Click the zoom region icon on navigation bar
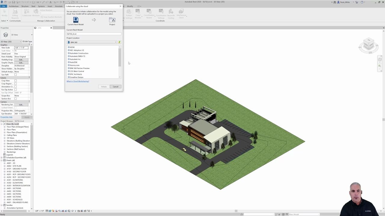This screenshot has width=385, height=216. click(380, 66)
